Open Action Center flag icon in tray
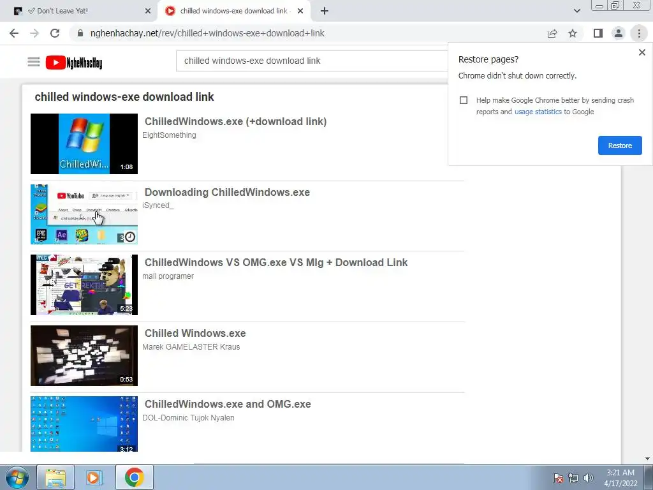 pos(558,478)
